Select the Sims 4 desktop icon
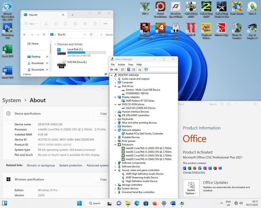Image resolution: width=261 pixels, height=208 pixels. (252, 8)
